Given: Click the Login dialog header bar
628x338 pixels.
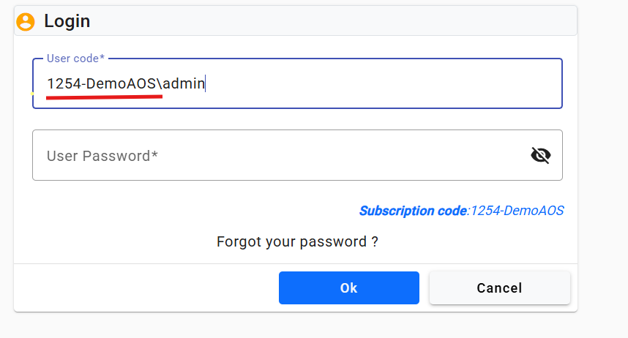Looking at the screenshot, I should click(x=329, y=21).
